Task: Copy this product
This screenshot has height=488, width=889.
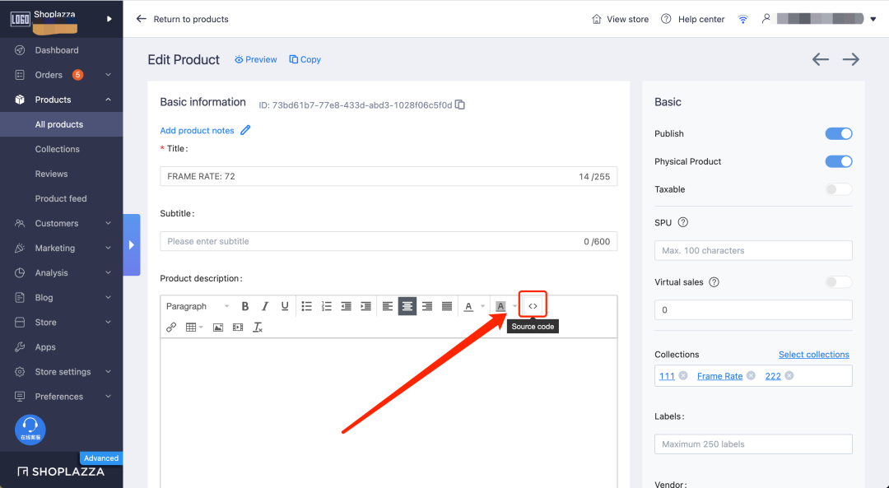Action: pyautogui.click(x=305, y=59)
